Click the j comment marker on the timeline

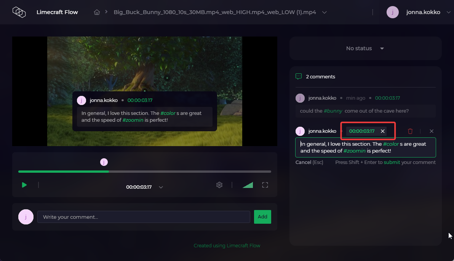104,162
